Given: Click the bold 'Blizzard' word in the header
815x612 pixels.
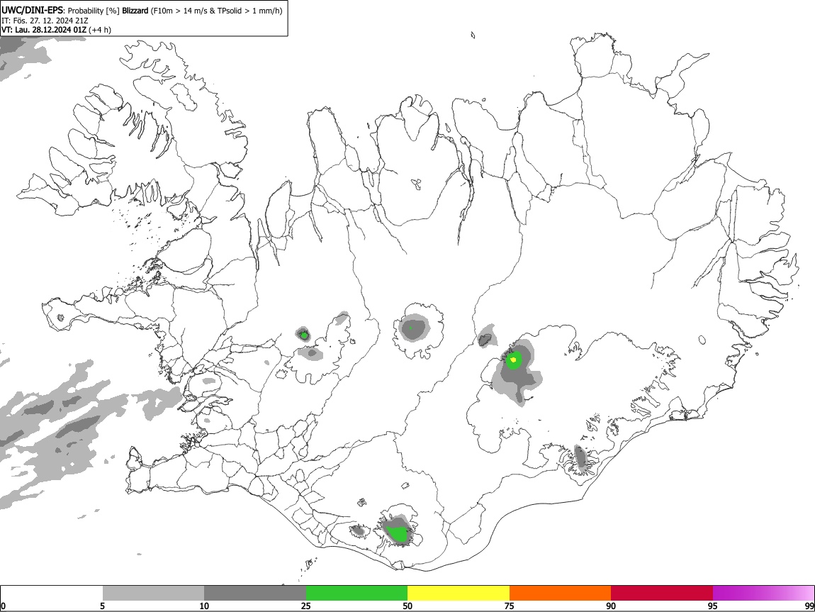Looking at the screenshot, I should [x=135, y=11].
